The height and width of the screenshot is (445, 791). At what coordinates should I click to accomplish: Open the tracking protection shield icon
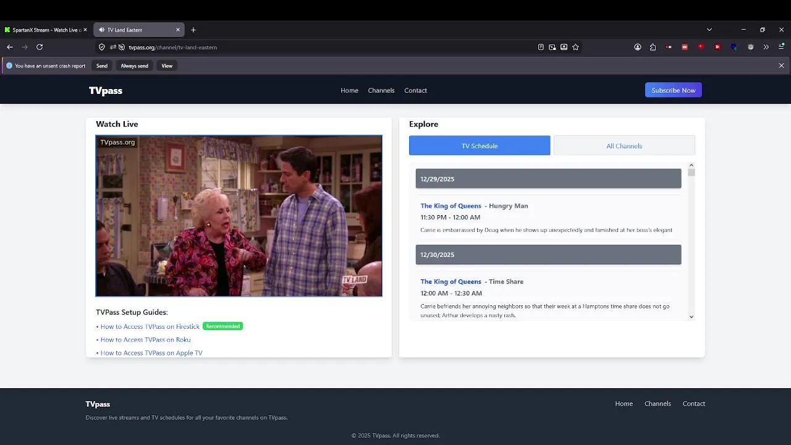(x=102, y=47)
